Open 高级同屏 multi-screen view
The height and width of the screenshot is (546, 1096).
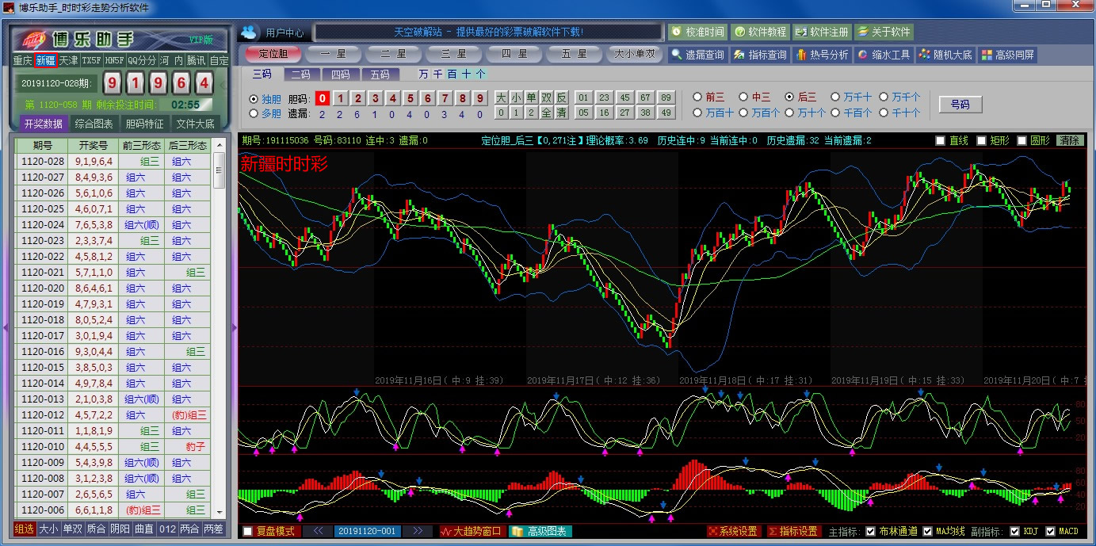(x=1007, y=55)
